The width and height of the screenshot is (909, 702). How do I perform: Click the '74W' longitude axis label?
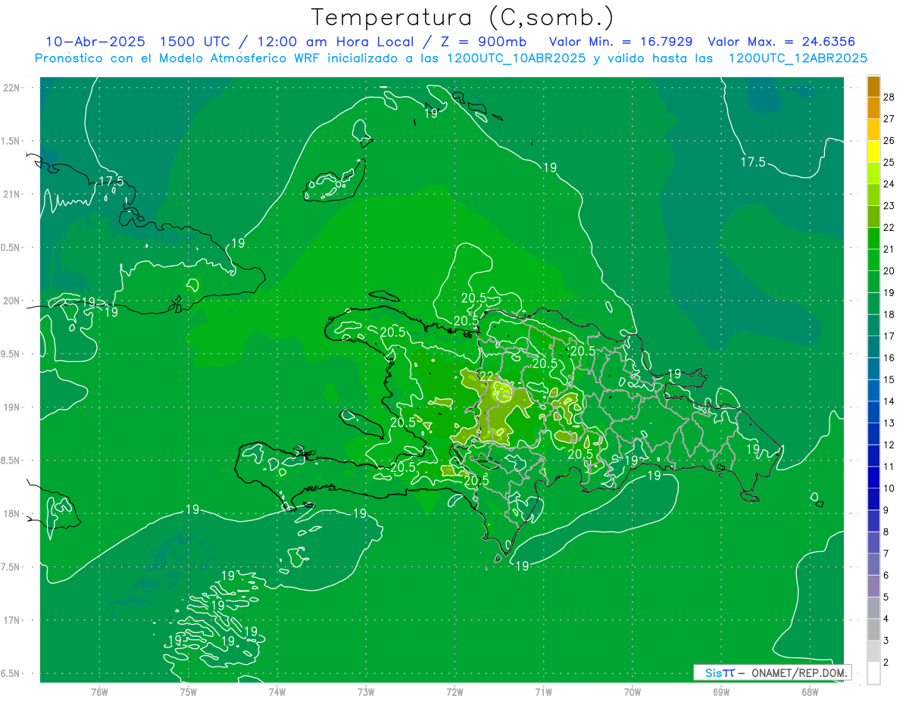click(277, 692)
